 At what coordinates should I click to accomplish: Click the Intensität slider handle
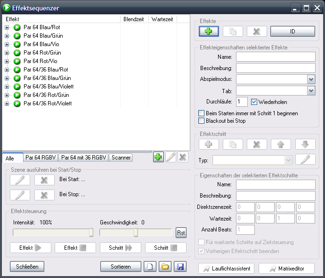91,232
